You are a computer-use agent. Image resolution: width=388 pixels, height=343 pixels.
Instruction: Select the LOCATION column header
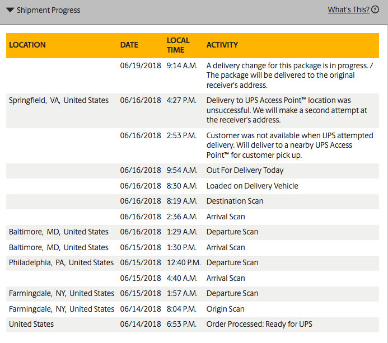27,45
